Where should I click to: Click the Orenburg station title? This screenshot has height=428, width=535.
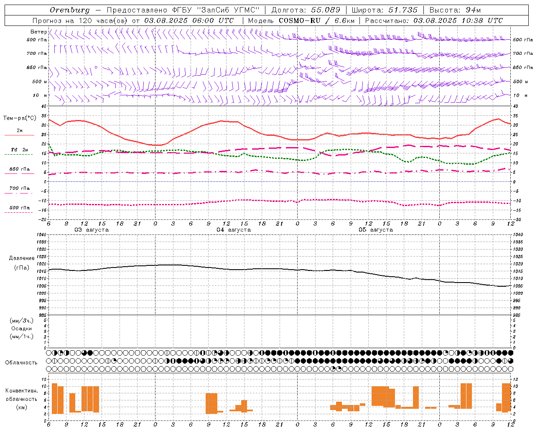pos(69,10)
